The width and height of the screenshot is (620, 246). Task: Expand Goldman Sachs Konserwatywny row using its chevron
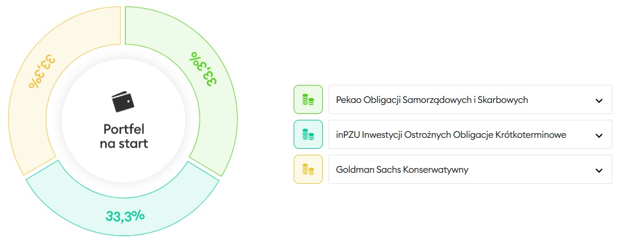coord(598,170)
